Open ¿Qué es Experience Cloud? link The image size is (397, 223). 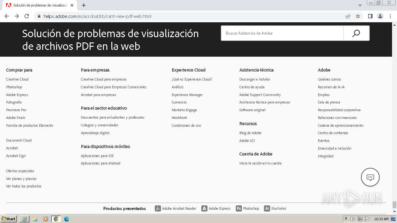pyautogui.click(x=192, y=79)
